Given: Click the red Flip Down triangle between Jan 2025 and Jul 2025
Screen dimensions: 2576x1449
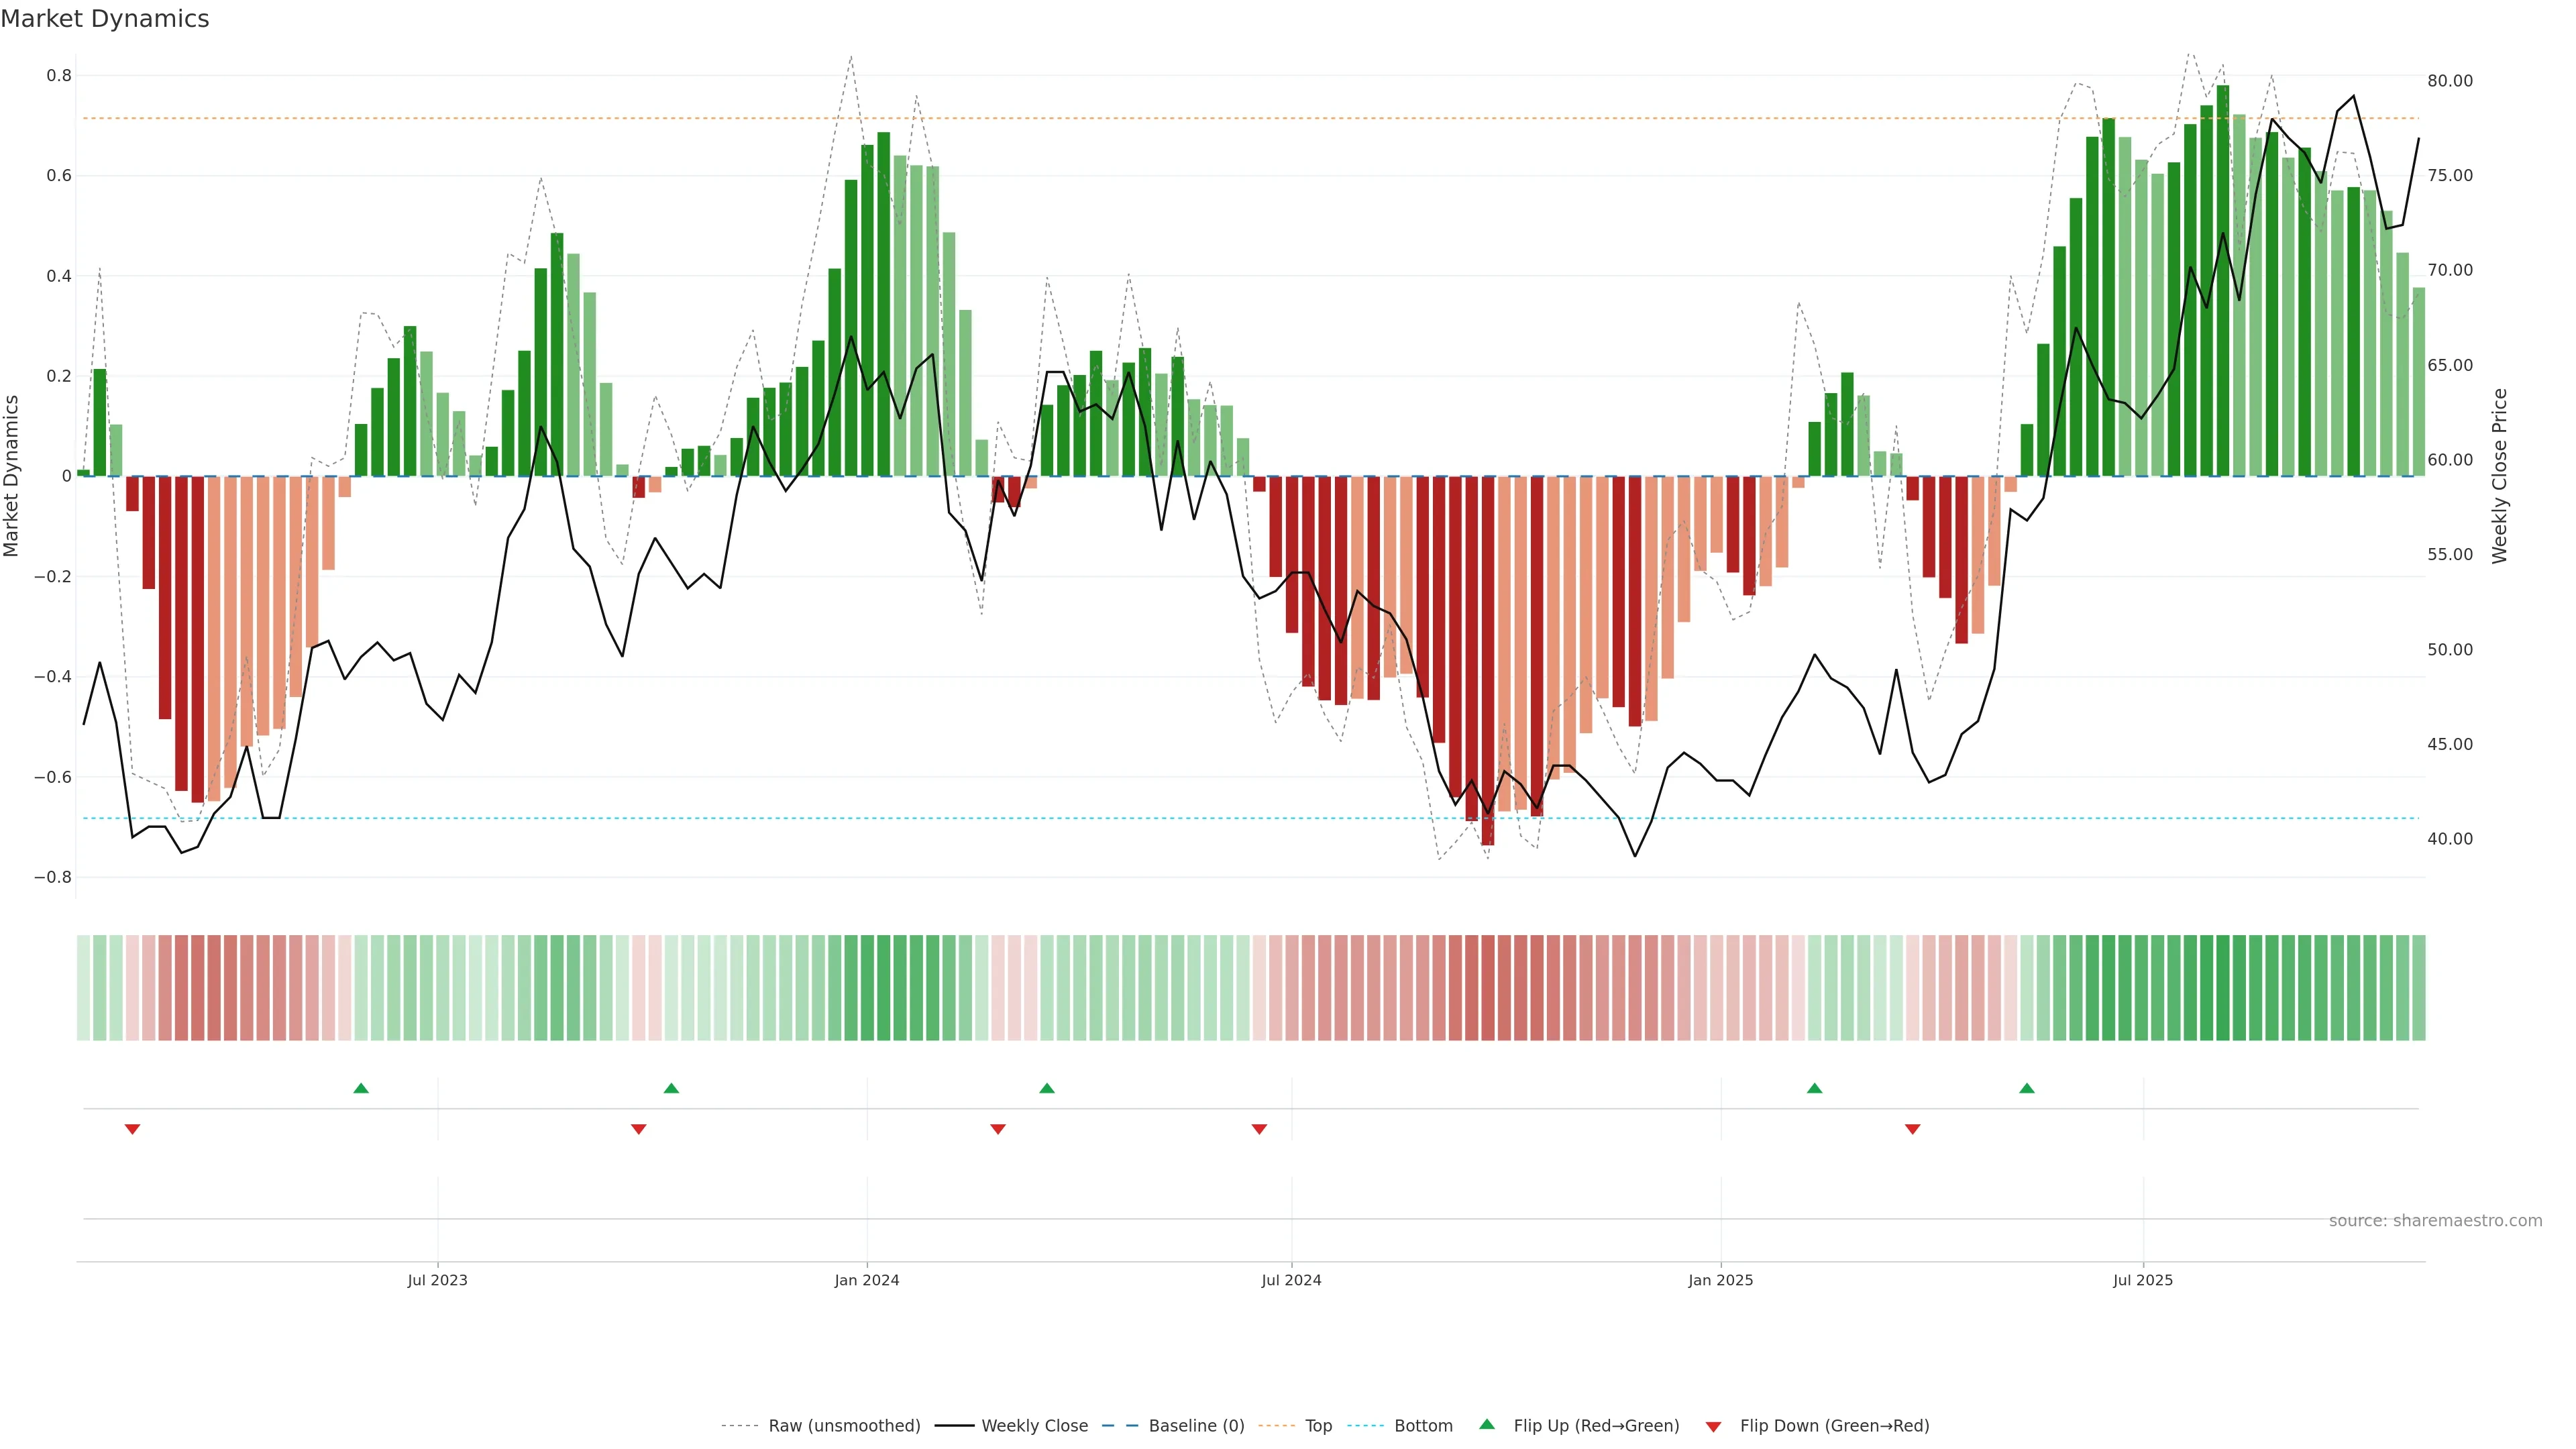Looking at the screenshot, I should tap(1912, 1129).
